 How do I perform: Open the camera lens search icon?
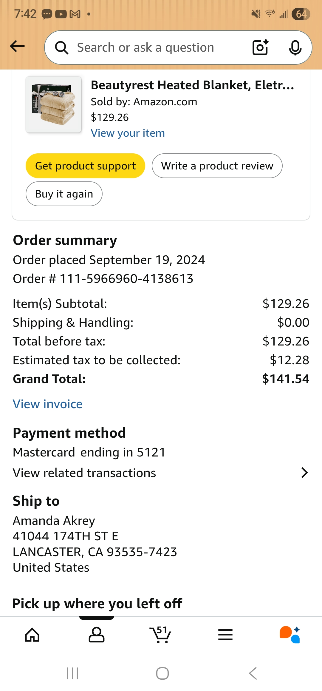pos(261,47)
